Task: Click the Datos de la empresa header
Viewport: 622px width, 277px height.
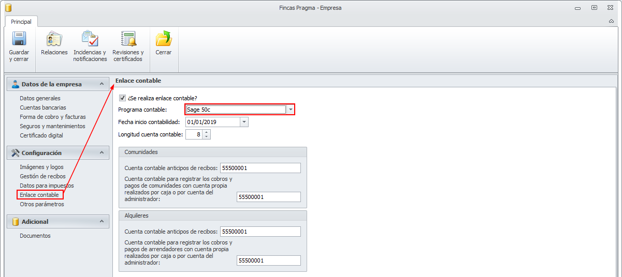Action: (58, 84)
